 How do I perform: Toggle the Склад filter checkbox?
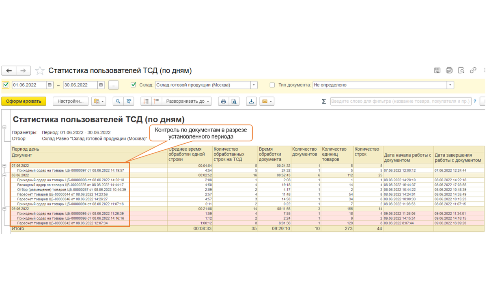coord(134,85)
